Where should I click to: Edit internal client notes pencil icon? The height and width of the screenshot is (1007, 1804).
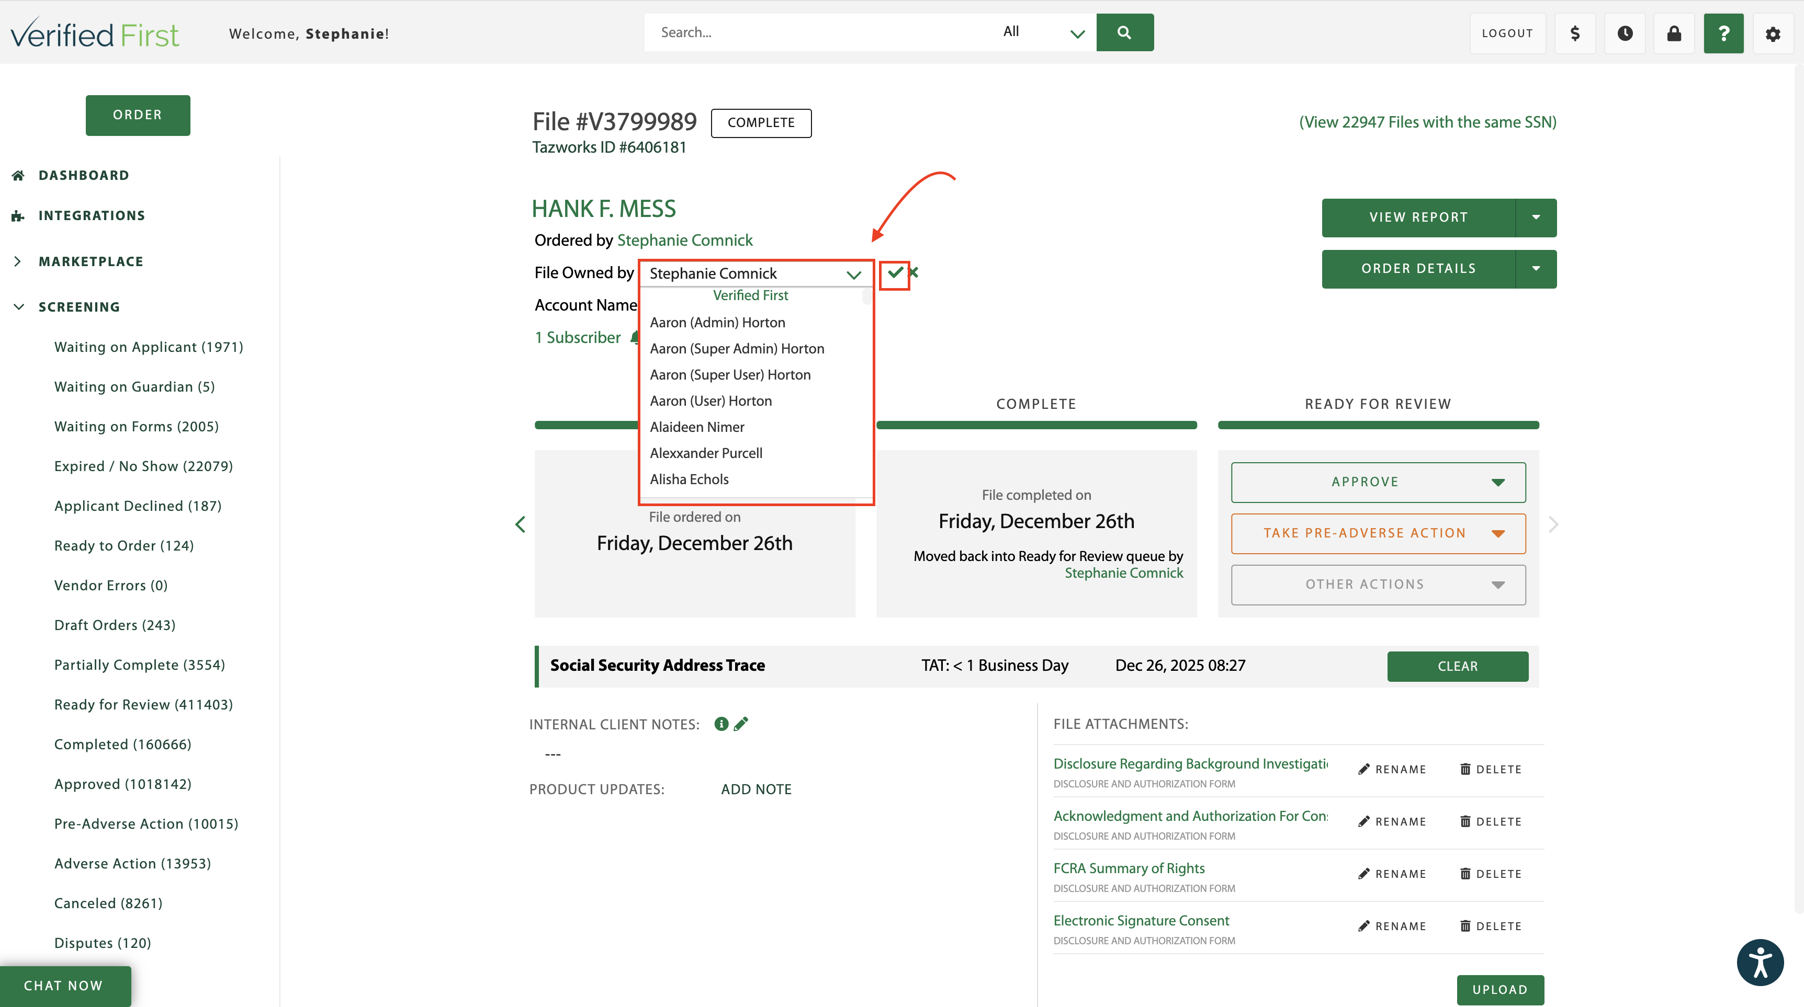coord(741,724)
